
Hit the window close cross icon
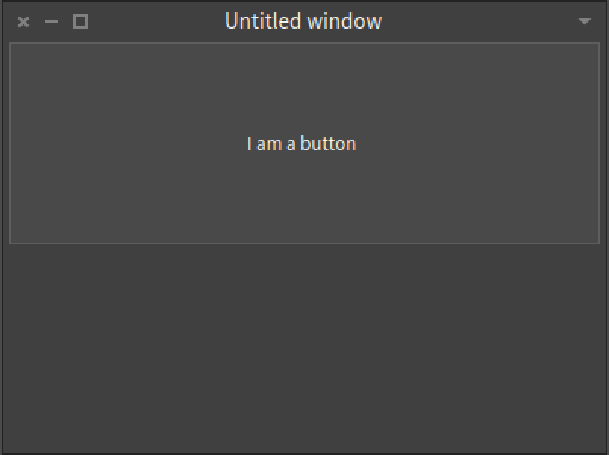pos(23,22)
